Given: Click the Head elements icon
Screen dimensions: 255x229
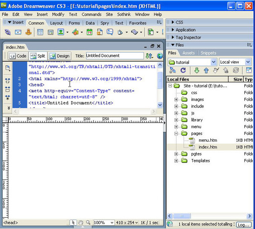Looking at the screenshot, I should [x=120, y=32].
